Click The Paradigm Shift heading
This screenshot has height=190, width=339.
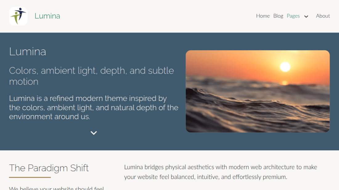[x=49, y=168]
